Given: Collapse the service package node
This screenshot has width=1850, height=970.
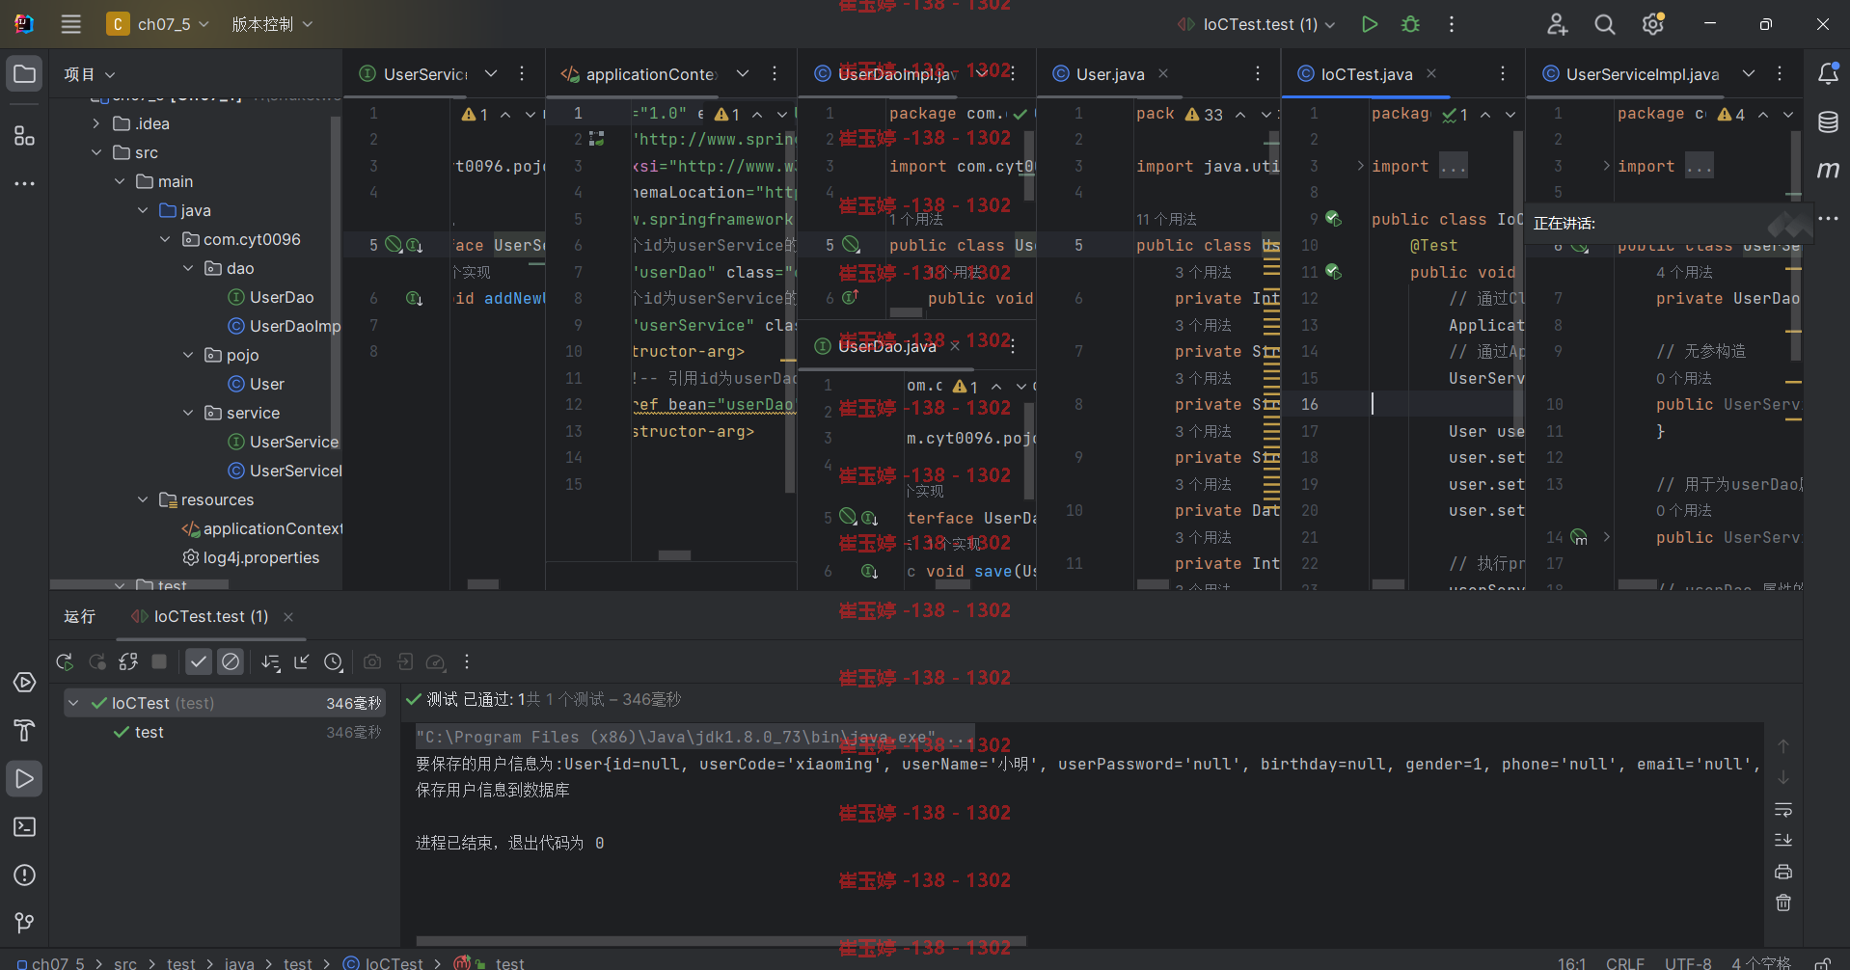Looking at the screenshot, I should [188, 413].
